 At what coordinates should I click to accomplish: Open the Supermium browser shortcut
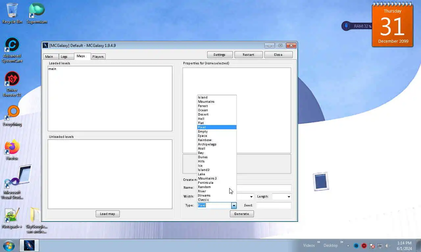coord(37,13)
